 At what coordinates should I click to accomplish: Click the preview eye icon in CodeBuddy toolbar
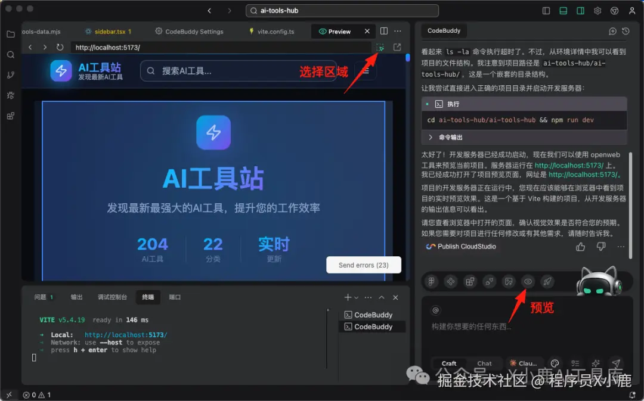(528, 281)
